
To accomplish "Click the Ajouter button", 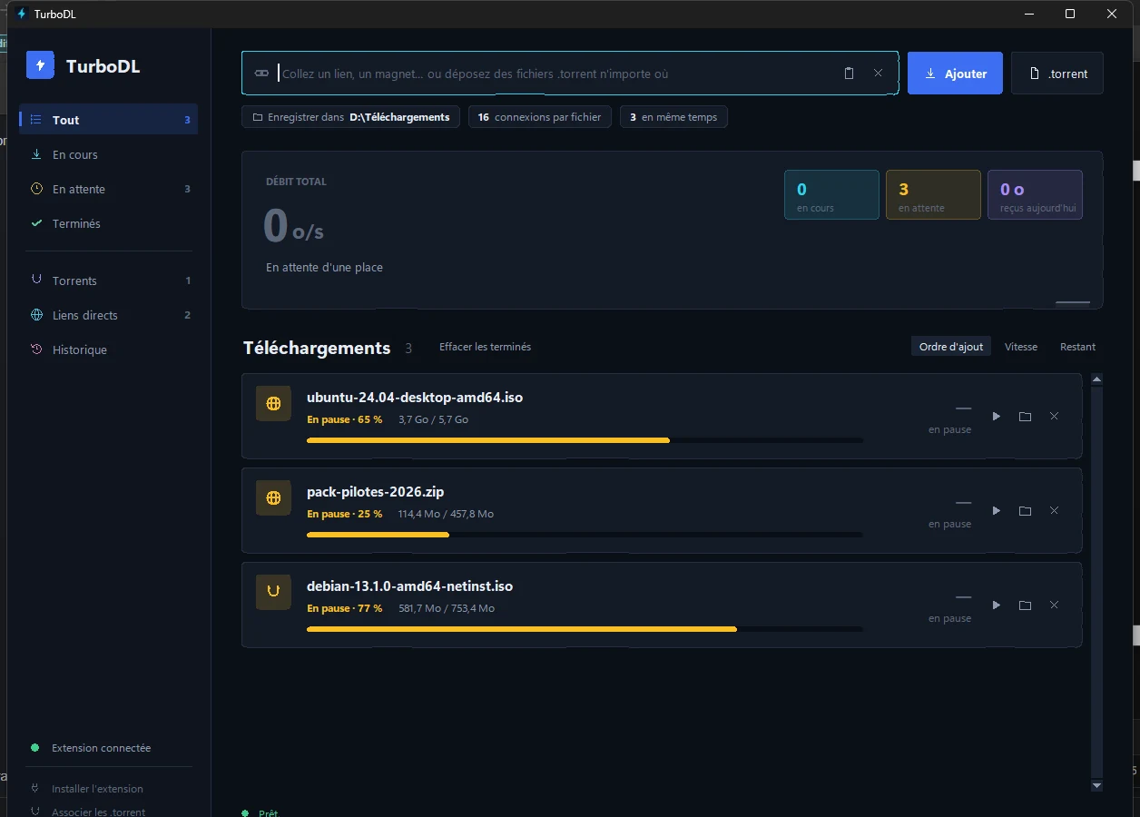I will click(x=955, y=74).
